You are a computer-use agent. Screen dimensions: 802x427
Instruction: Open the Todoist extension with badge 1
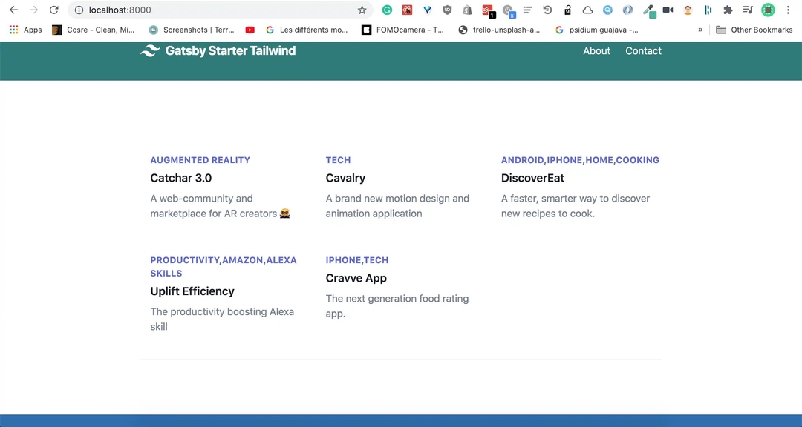pos(487,10)
